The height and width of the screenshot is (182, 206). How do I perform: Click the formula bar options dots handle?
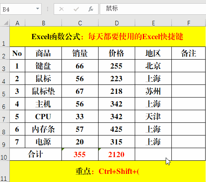point(48,9)
